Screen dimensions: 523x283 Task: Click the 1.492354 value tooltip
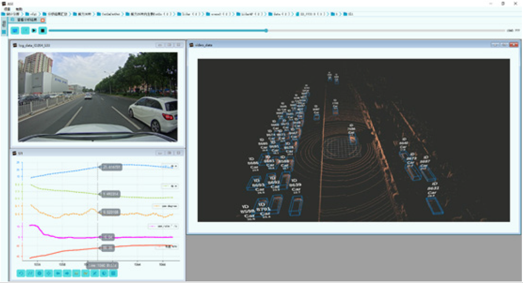110,194
